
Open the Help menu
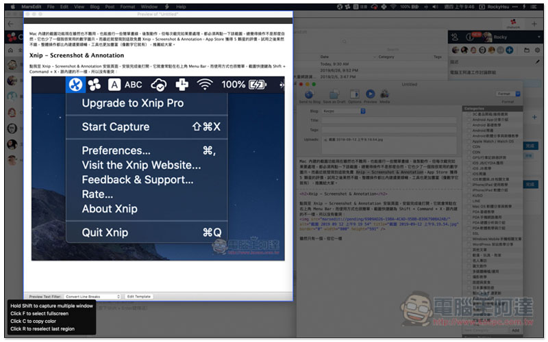pyautogui.click(x=181, y=7)
